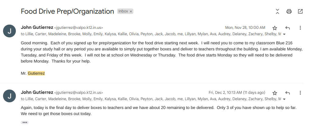Image resolution: width=309 pixels, height=136 pixels.
Task: Click the highlighted word Gutierrez in the signature
Action: point(36,73)
